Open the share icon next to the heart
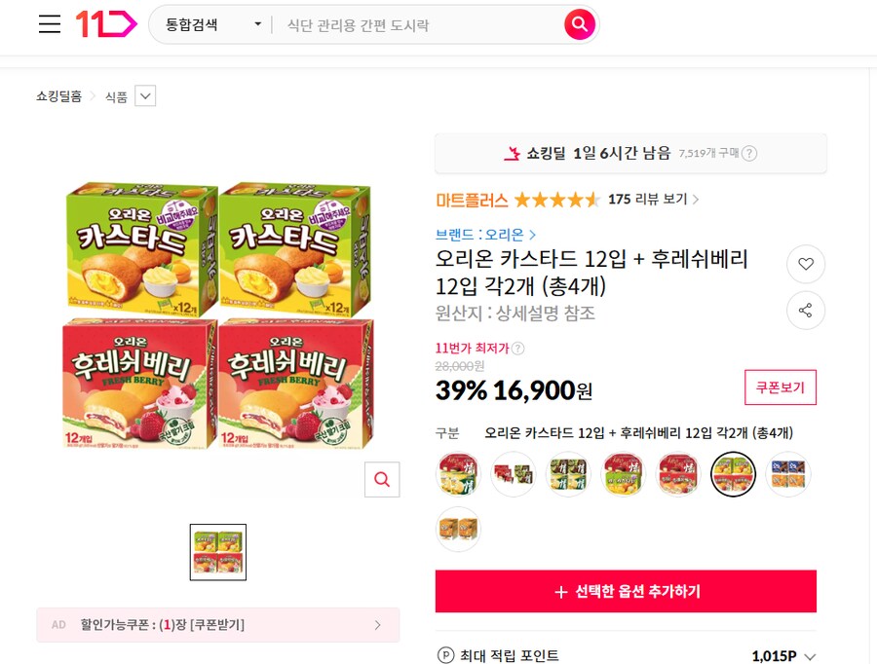 (806, 311)
